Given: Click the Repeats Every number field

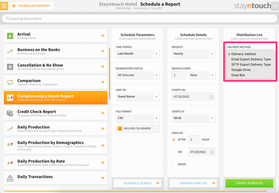Looking at the screenshot, I should point(179,75).
